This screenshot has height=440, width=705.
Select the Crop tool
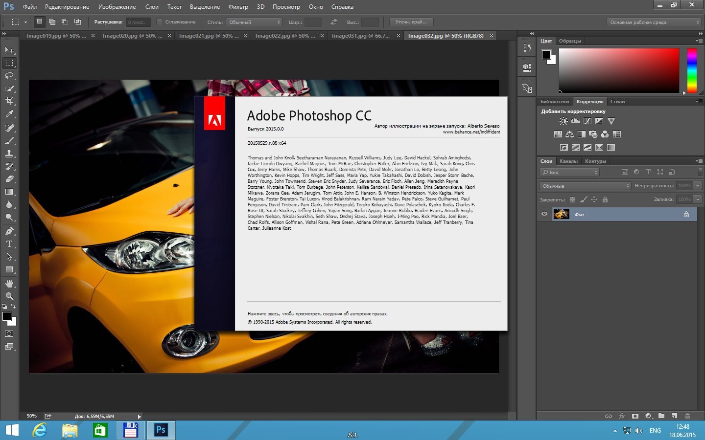pos(9,101)
